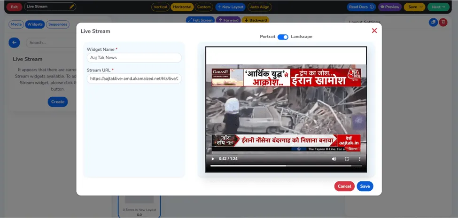Open the Read Docs link

[x=361, y=7]
